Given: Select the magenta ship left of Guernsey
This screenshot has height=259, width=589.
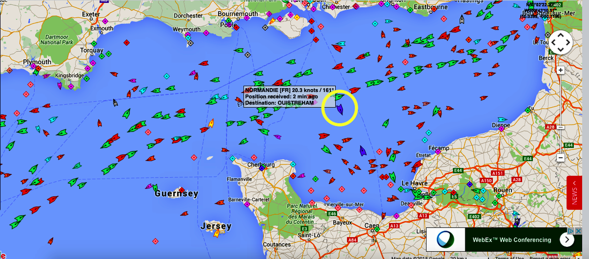Looking at the screenshot, I should click(x=149, y=186).
